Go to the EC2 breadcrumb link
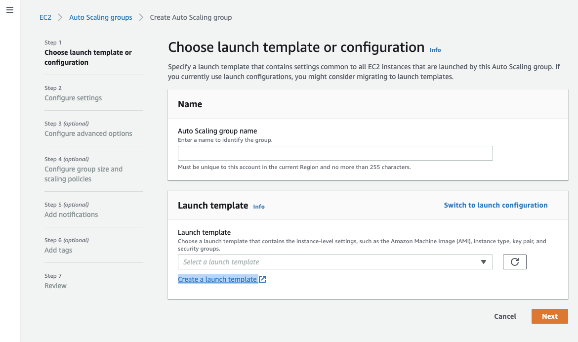The width and height of the screenshot is (578, 342). coord(45,17)
